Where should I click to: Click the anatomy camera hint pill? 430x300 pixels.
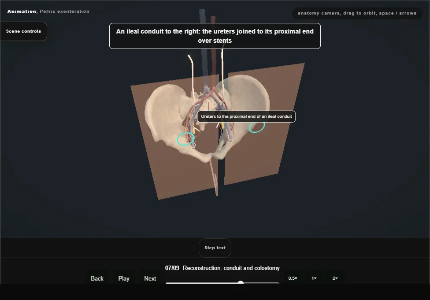click(x=357, y=13)
